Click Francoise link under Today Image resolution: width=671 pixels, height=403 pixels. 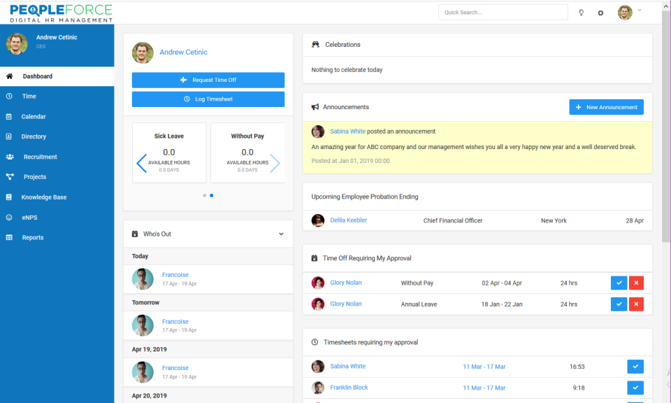coord(175,275)
